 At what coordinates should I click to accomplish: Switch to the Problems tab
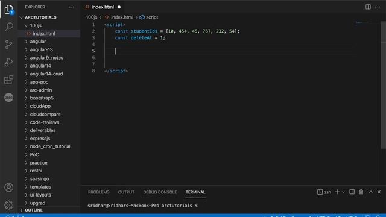[x=99, y=192]
